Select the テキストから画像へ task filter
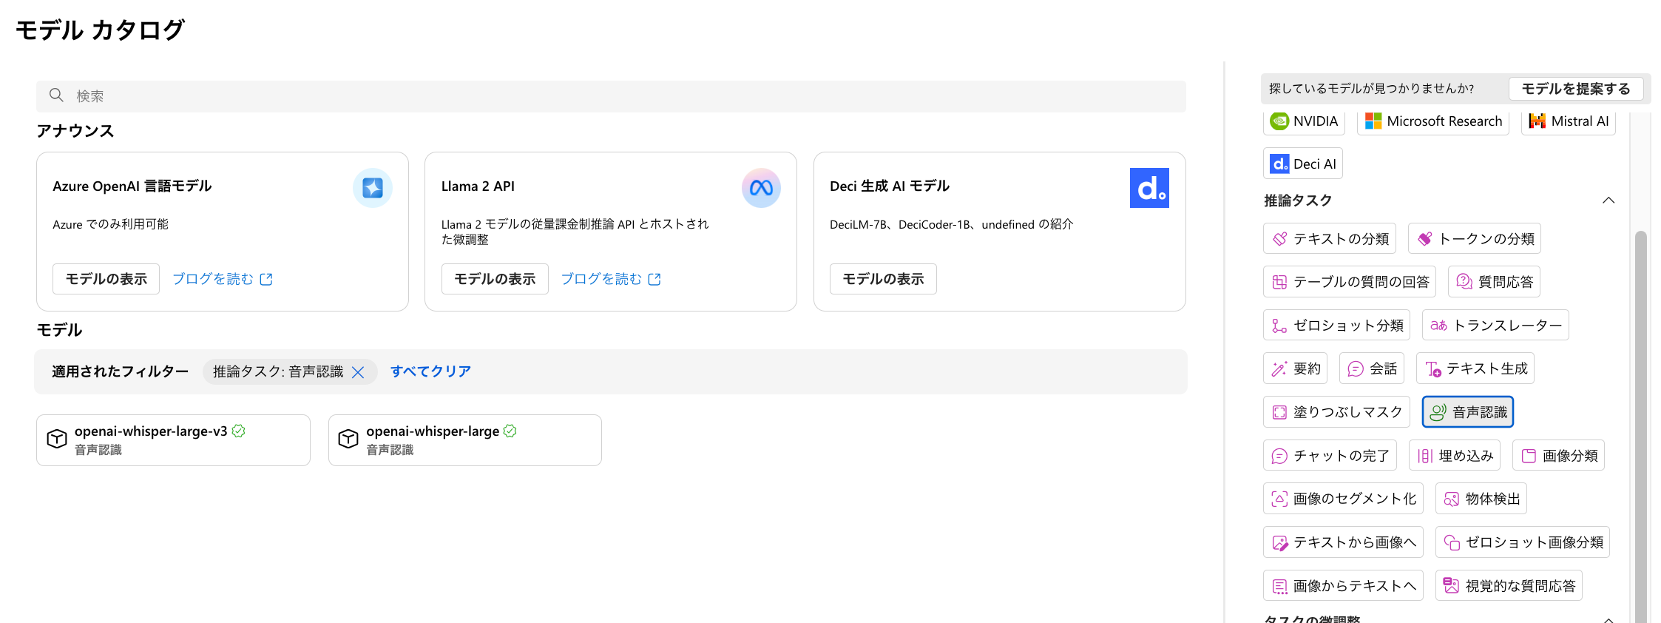The width and height of the screenshot is (1661, 623). [1343, 542]
